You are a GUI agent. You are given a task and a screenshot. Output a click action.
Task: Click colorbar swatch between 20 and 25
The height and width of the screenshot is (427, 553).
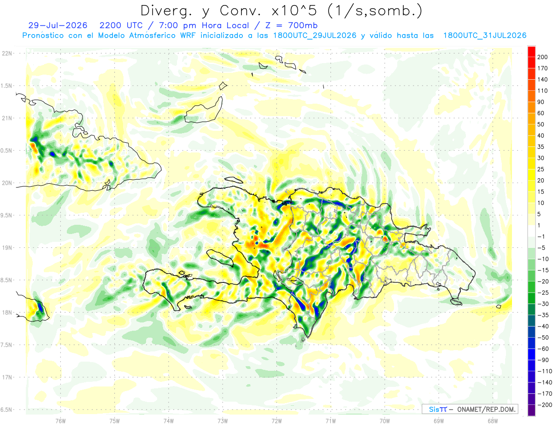pyautogui.click(x=531, y=175)
